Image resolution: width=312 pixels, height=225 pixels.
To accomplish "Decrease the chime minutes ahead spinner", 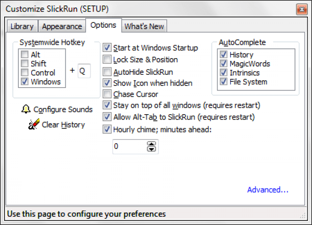I will 151,149.
